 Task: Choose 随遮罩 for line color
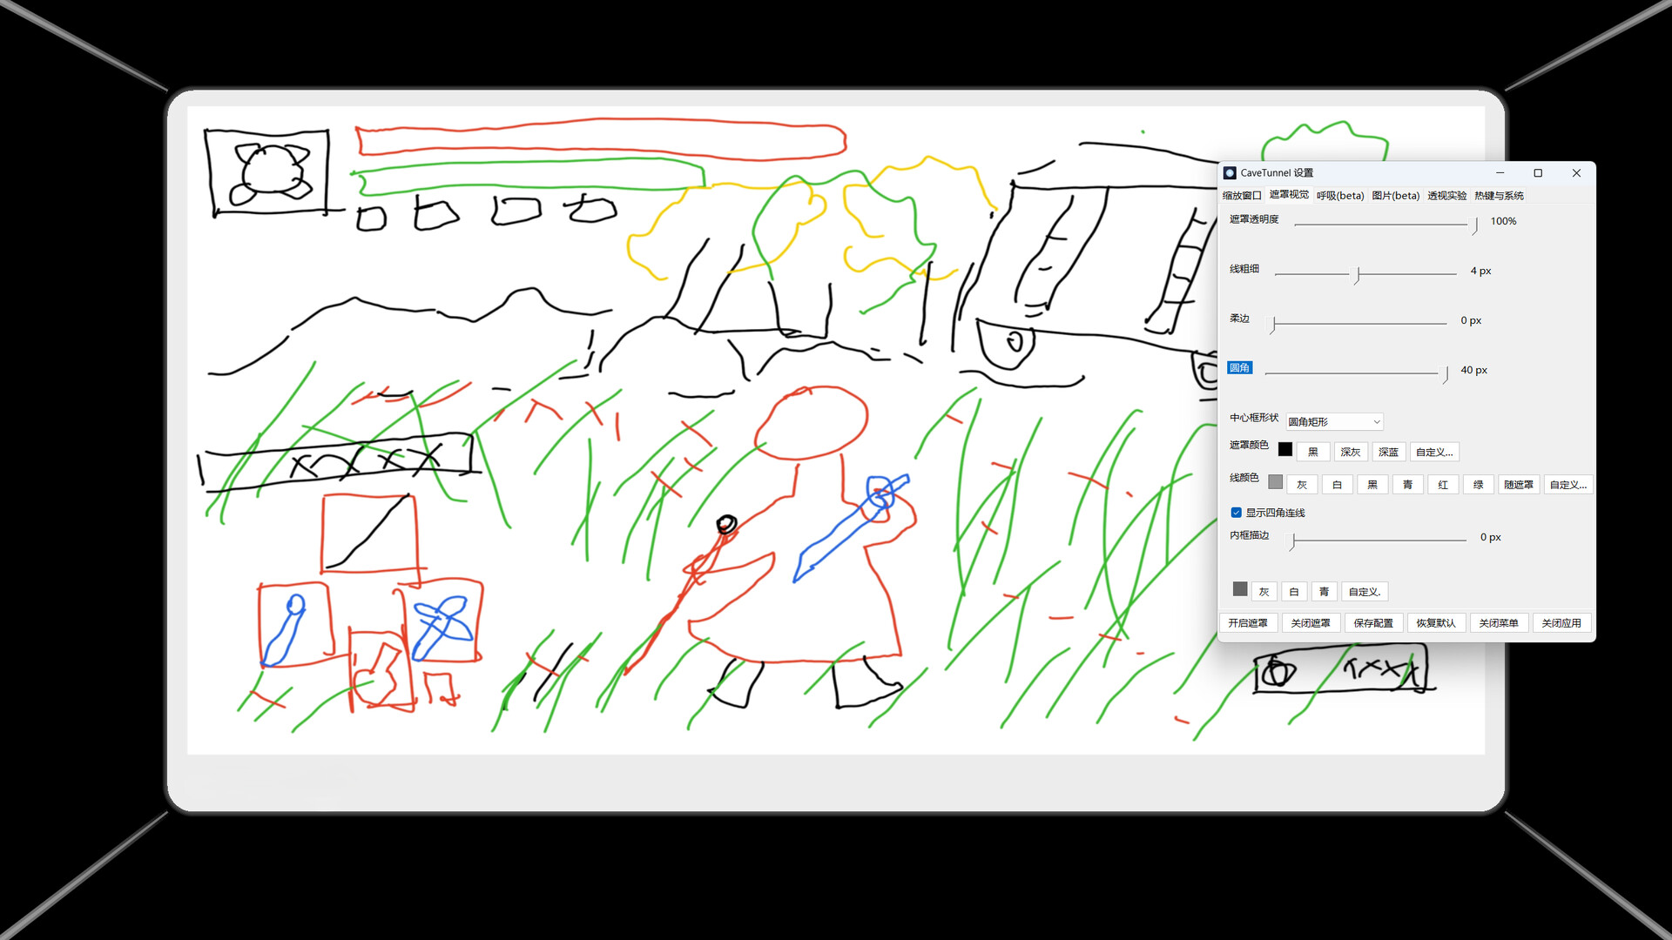[1519, 485]
